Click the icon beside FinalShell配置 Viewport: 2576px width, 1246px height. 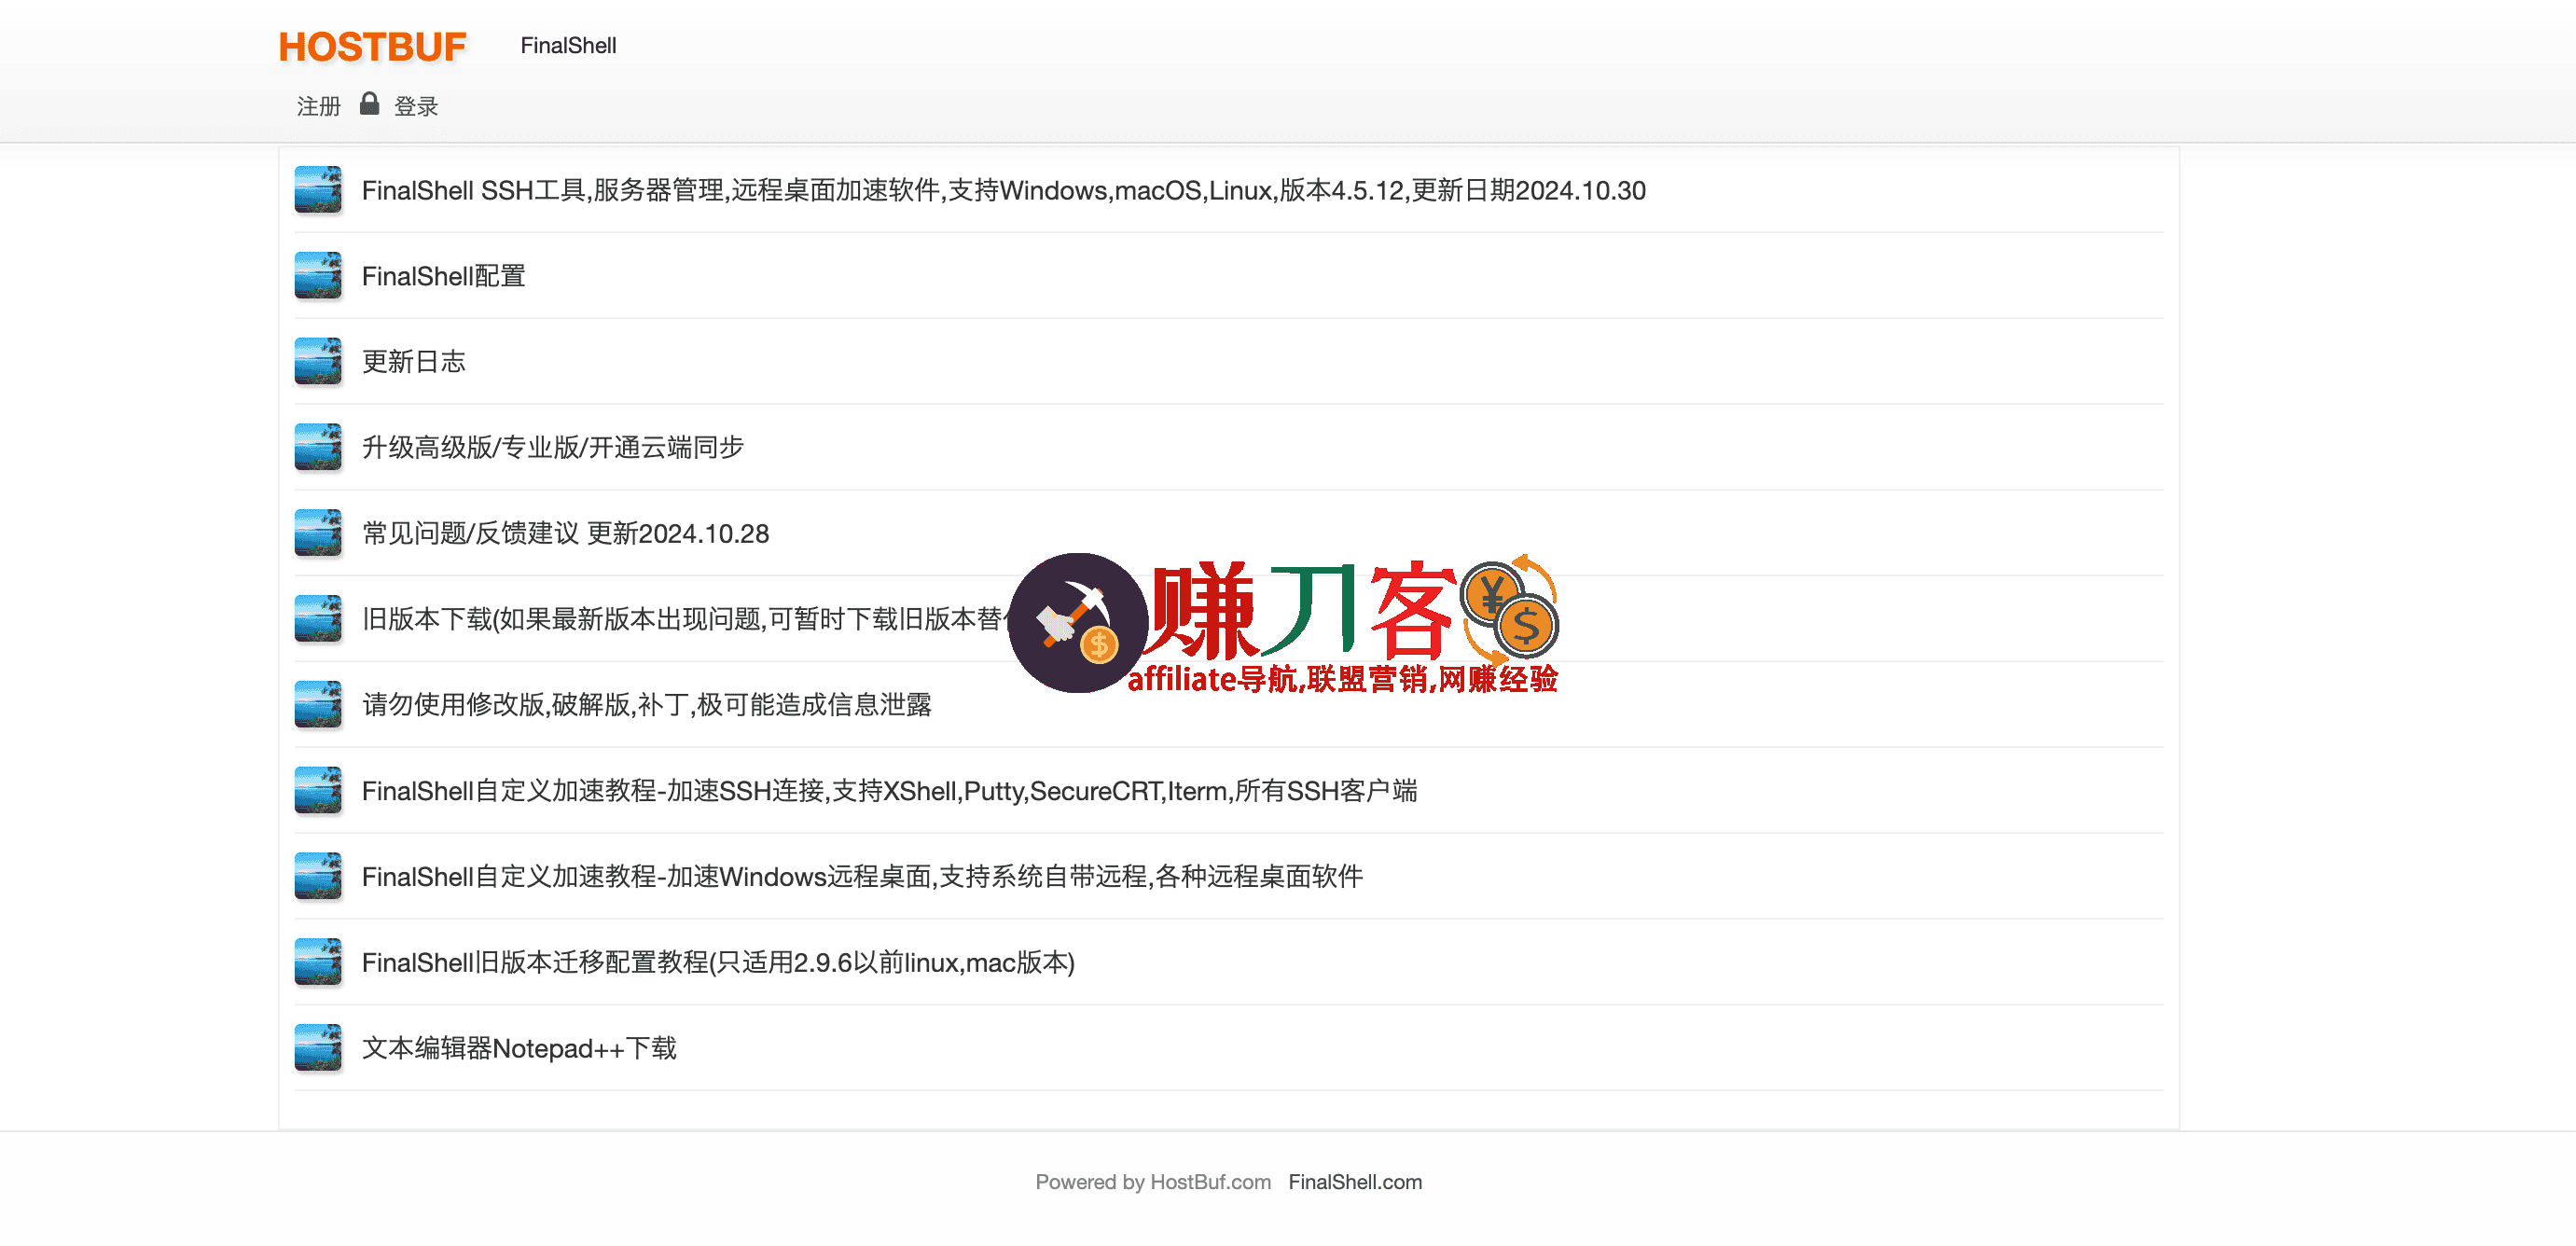tap(318, 276)
